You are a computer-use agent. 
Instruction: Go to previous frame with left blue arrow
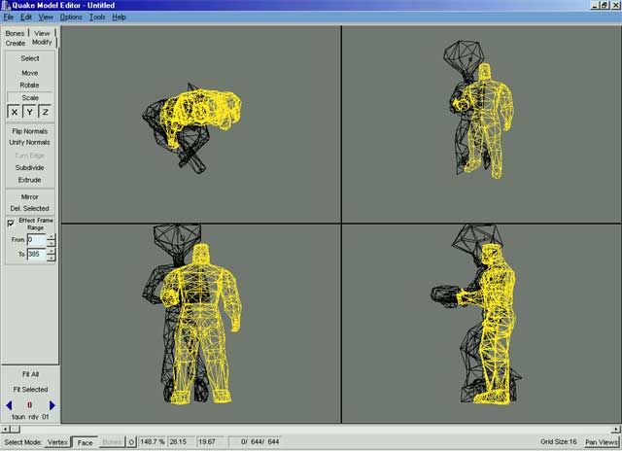pyautogui.click(x=9, y=405)
